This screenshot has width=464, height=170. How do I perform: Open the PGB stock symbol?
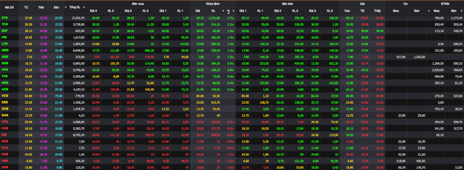[5, 154]
